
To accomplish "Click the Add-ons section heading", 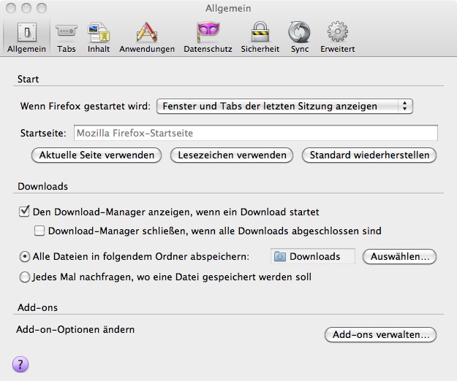I will (x=37, y=307).
